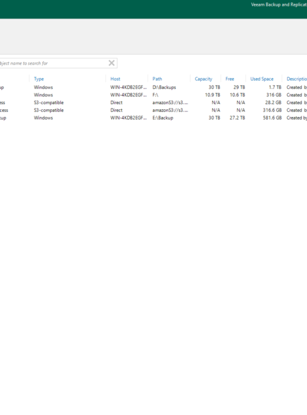Clear the search box with the X icon
Image resolution: width=307 pixels, height=415 pixels.
click(112, 63)
